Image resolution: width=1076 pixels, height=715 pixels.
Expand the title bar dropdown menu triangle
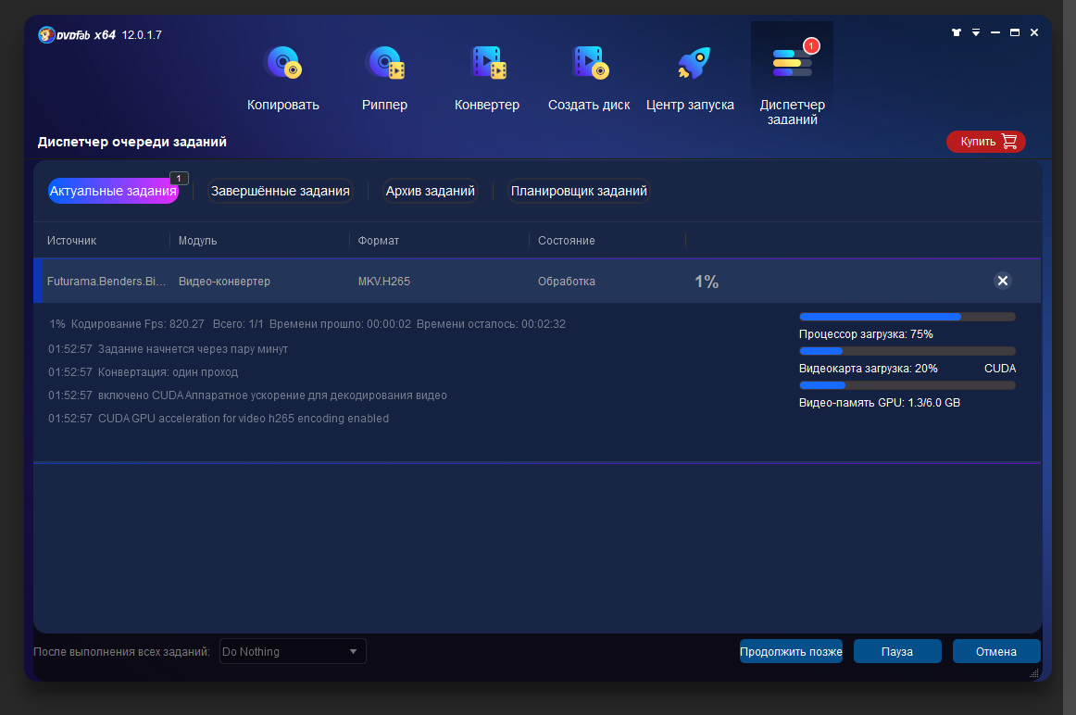click(975, 32)
